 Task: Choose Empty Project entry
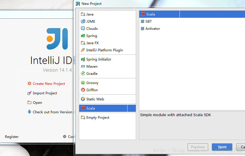click(107, 118)
